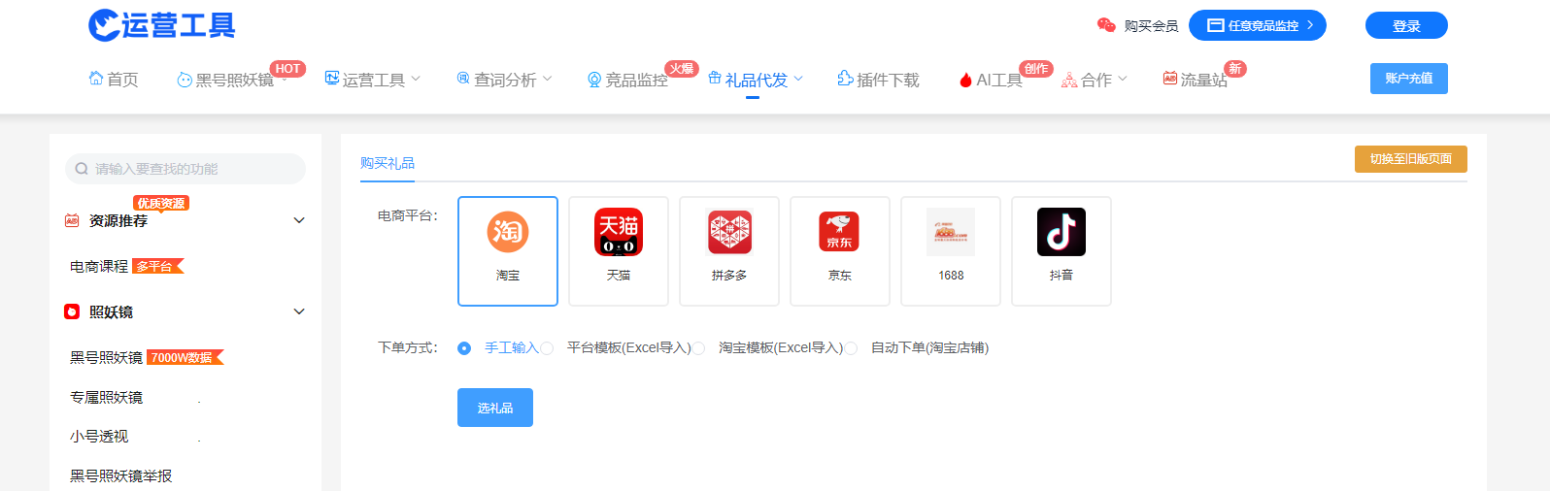Click the 黑号照妖镜 nav icon

point(185,80)
